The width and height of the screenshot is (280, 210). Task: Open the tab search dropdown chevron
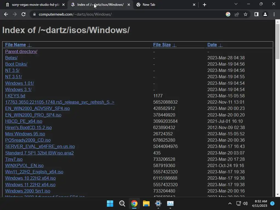pyautogui.click(x=236, y=4)
